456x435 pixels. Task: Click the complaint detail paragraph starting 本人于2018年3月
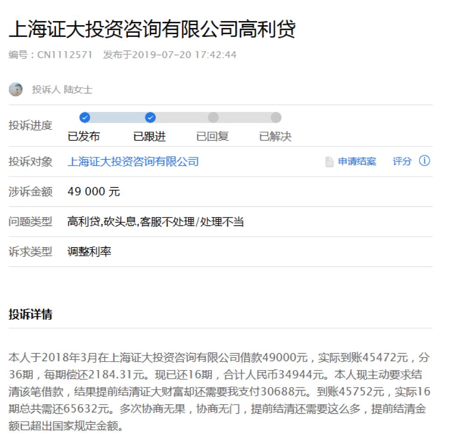219,392
